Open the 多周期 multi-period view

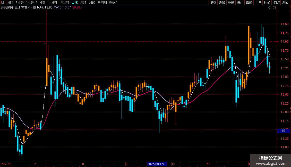pos(102,2)
